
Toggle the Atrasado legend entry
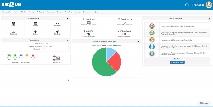coord(107,45)
